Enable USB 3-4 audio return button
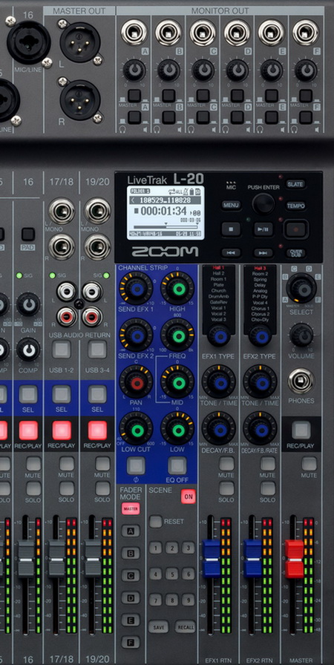The width and height of the screenshot is (334, 665). (x=97, y=350)
